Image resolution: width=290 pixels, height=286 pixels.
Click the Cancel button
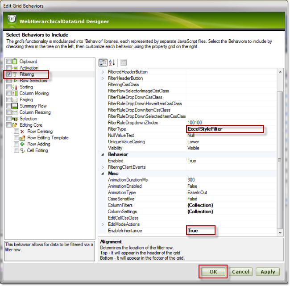coord(240,271)
